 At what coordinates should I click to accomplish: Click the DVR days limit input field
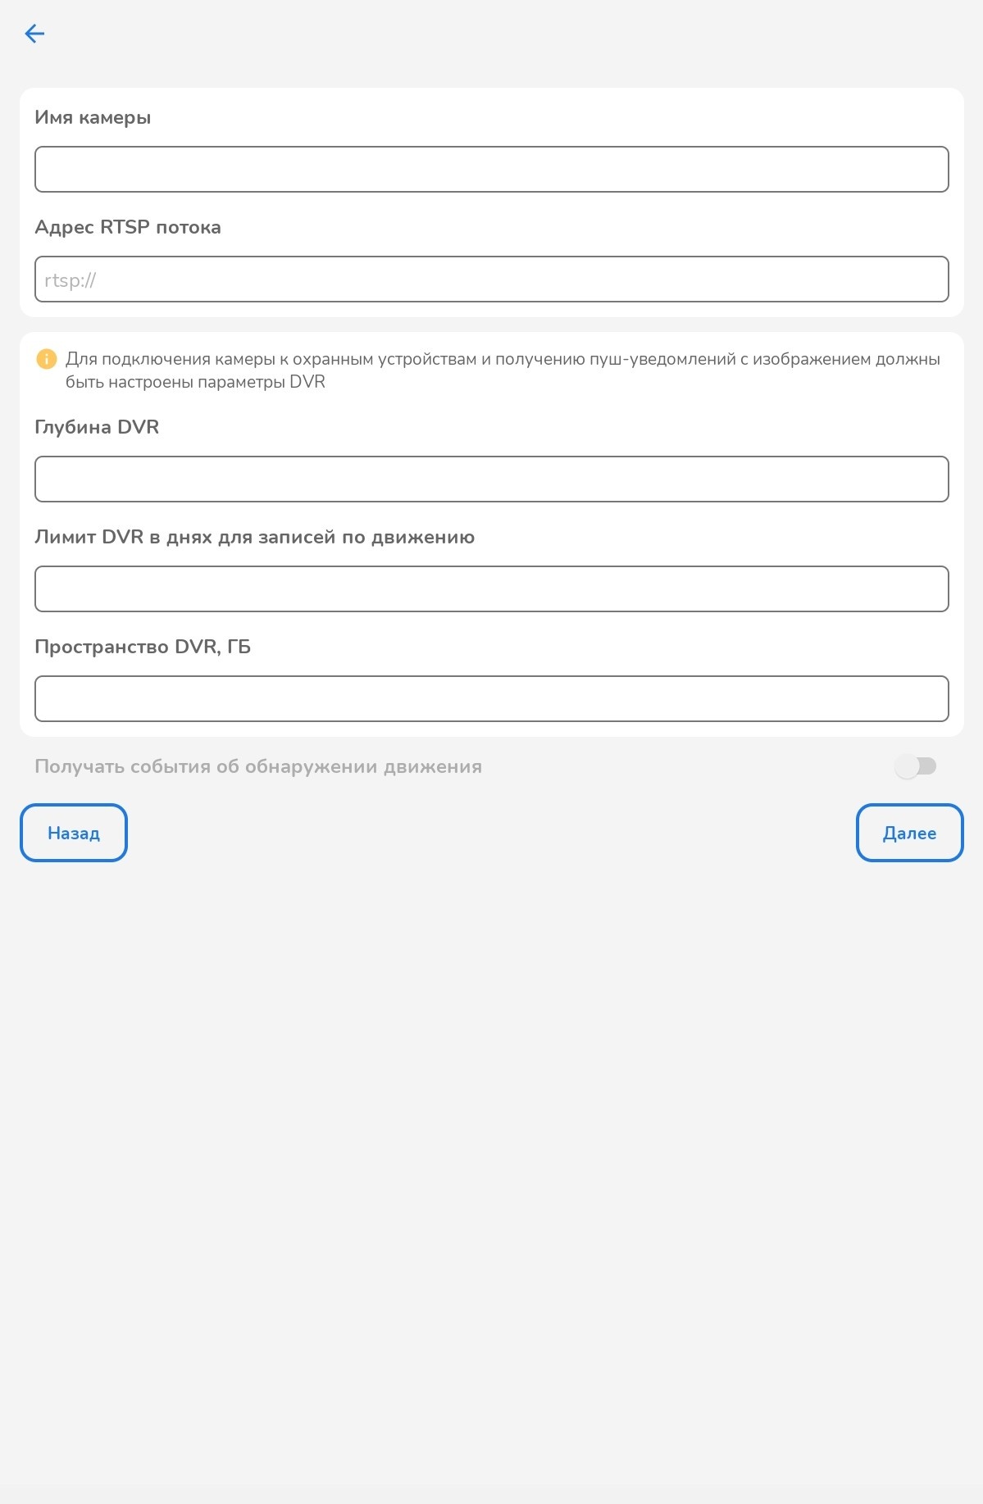[x=491, y=589]
